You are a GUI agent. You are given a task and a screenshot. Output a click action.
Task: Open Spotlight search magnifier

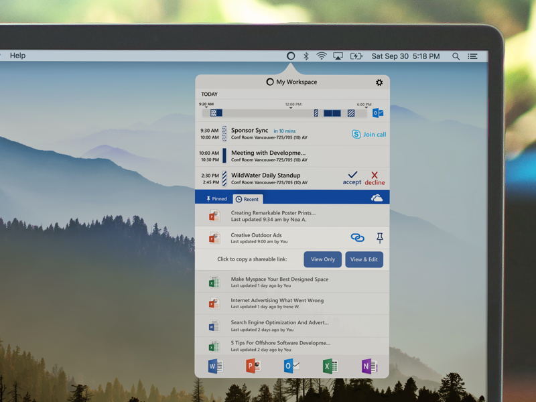tap(456, 56)
